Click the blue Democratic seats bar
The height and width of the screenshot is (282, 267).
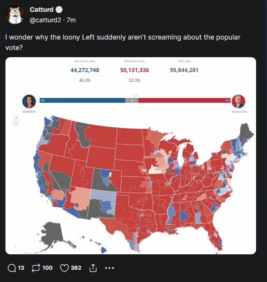(82, 100)
